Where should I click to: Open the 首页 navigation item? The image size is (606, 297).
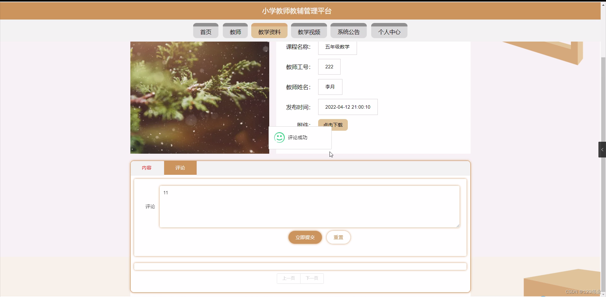click(205, 31)
